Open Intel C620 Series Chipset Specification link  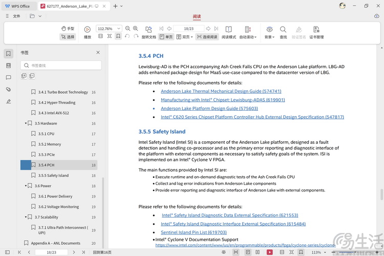(x=252, y=117)
